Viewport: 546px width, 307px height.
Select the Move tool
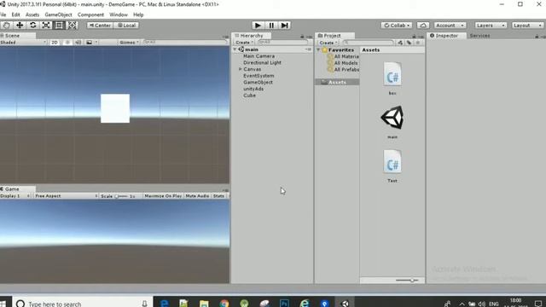(x=20, y=26)
